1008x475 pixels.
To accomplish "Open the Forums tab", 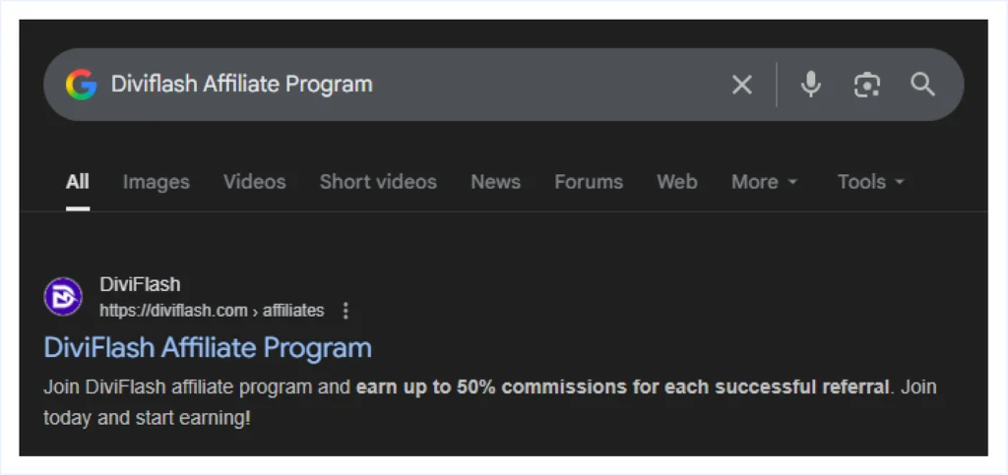I will [x=589, y=182].
